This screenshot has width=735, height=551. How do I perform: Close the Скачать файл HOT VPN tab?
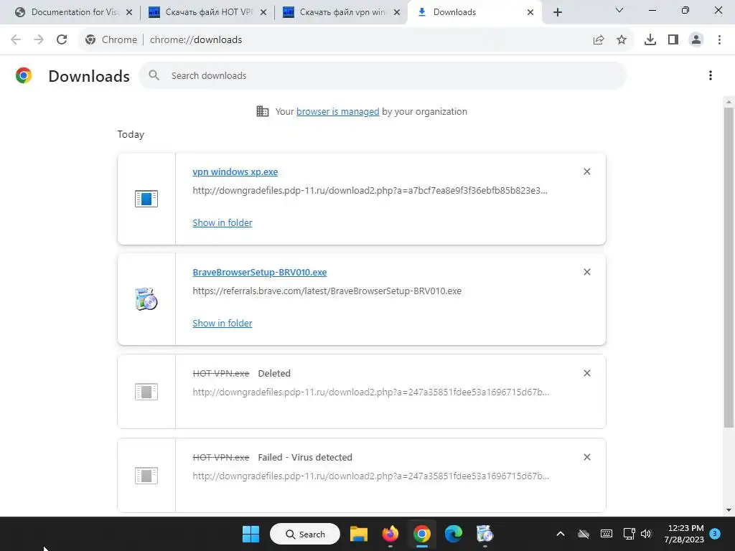263,12
